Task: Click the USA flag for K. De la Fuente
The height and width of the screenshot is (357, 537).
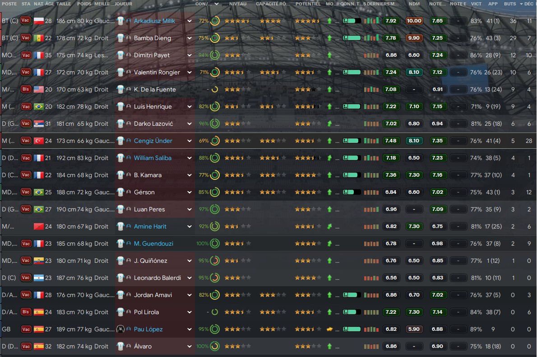Action: pyautogui.click(x=39, y=89)
